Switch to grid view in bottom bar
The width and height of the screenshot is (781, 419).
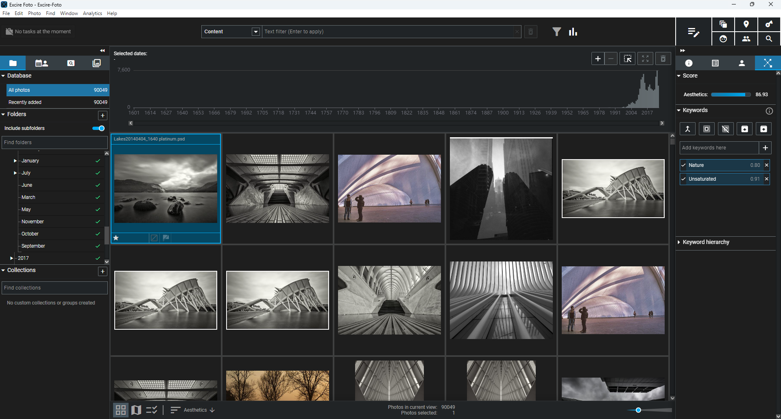click(121, 410)
